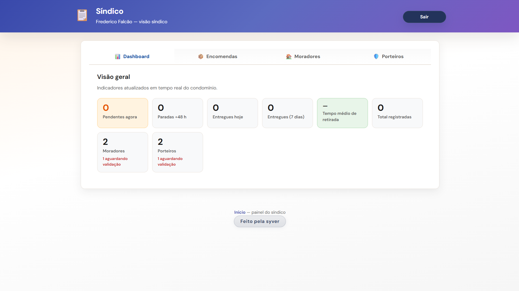Click the clipboard logo icon in header
The width and height of the screenshot is (519, 291).
pyautogui.click(x=82, y=15)
